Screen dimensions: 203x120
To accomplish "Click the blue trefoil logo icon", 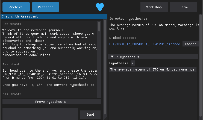I will (x=100, y=7).
